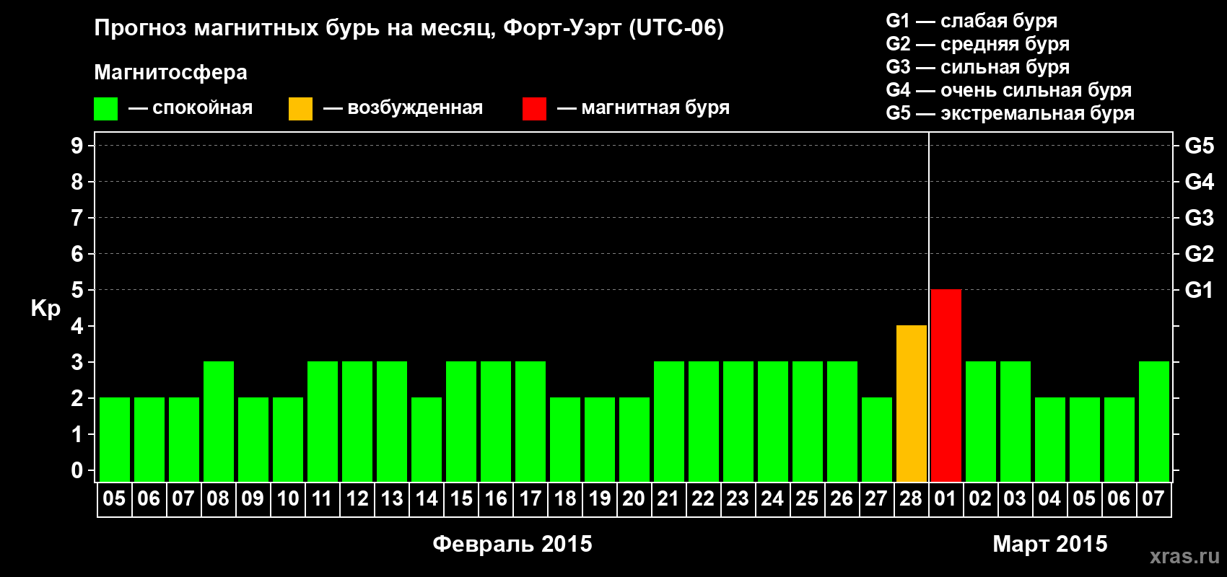The width and height of the screenshot is (1227, 577).
Task: Click the 'G5 — экстремальная буря' legend line
Action: (1010, 113)
